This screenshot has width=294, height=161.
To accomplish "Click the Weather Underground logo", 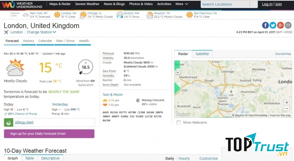I will click(x=22, y=5).
